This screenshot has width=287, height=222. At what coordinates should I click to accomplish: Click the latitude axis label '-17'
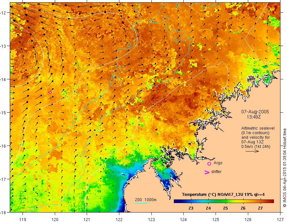point(4,179)
